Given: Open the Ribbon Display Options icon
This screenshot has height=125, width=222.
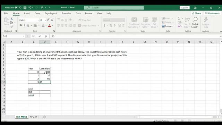Looking at the screenshot, I should click(195, 8).
